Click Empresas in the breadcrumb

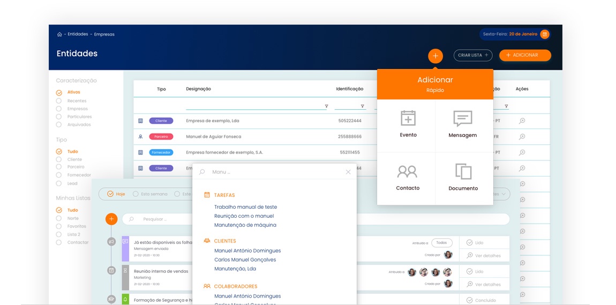[104, 34]
